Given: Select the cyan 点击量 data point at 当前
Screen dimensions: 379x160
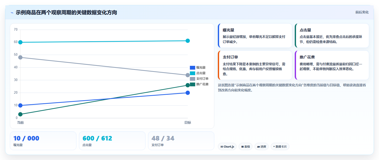Looking at the screenshot, I should pyautogui.click(x=20, y=42).
